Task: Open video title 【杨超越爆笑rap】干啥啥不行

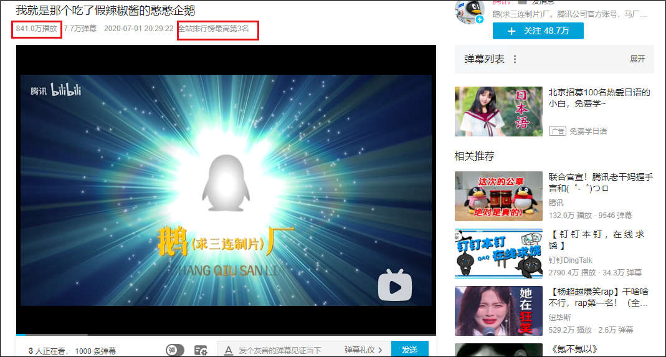Action: 600,298
